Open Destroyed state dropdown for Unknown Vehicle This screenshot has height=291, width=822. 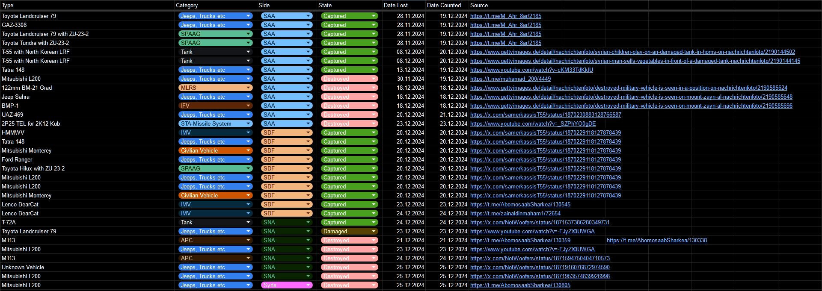click(349, 267)
